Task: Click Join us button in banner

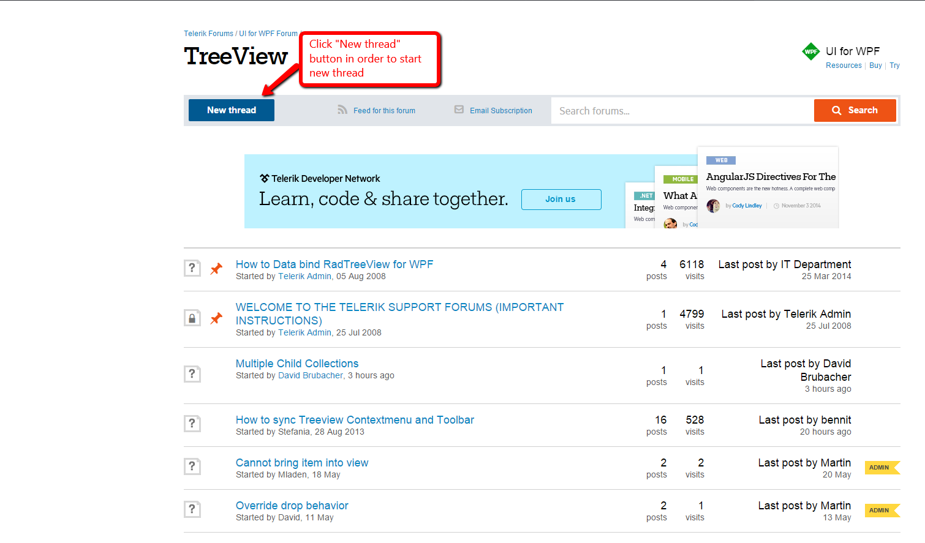Action: (x=561, y=200)
